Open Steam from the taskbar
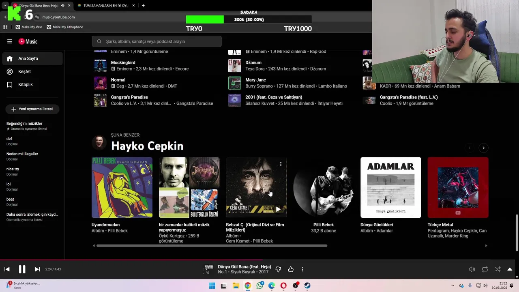Screen dimensions: 519x292 [x=307, y=286]
